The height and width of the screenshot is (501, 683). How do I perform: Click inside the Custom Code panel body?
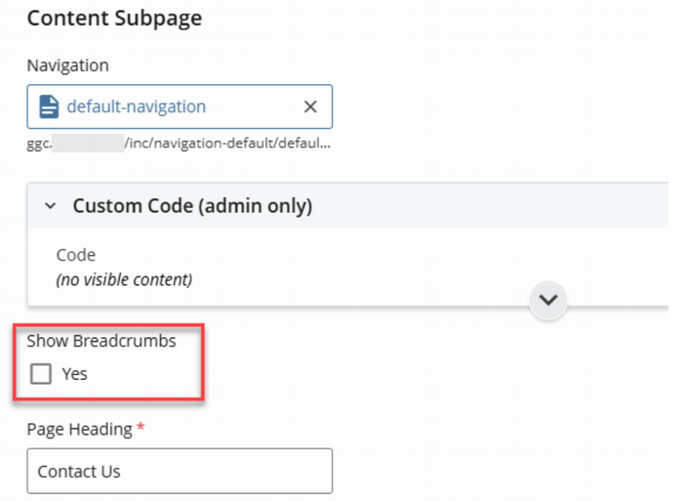390,266
